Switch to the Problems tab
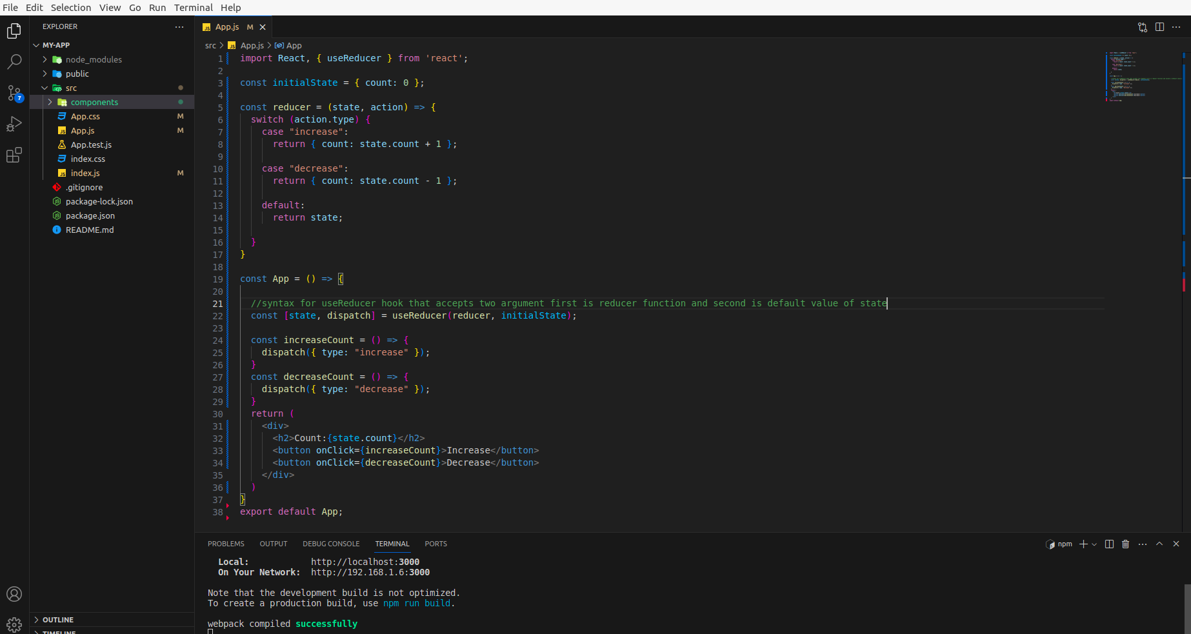 [226, 544]
